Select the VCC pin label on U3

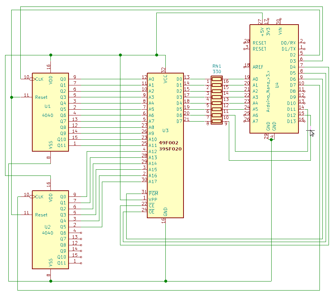tap(165, 79)
